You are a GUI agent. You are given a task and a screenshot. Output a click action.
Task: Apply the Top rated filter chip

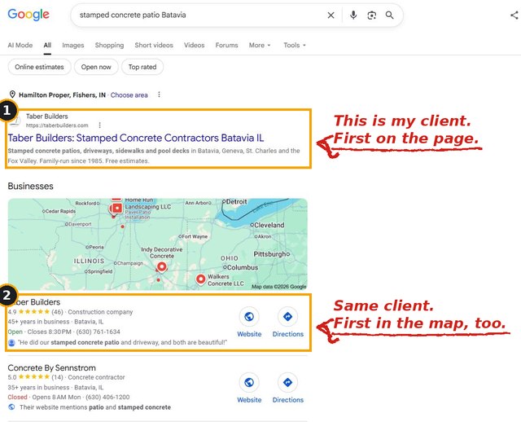pyautogui.click(x=142, y=67)
